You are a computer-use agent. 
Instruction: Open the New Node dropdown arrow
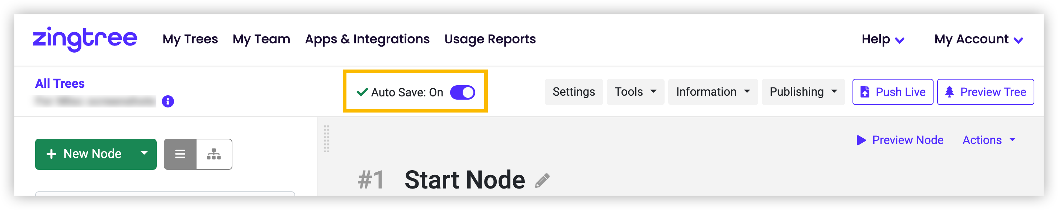[144, 153]
